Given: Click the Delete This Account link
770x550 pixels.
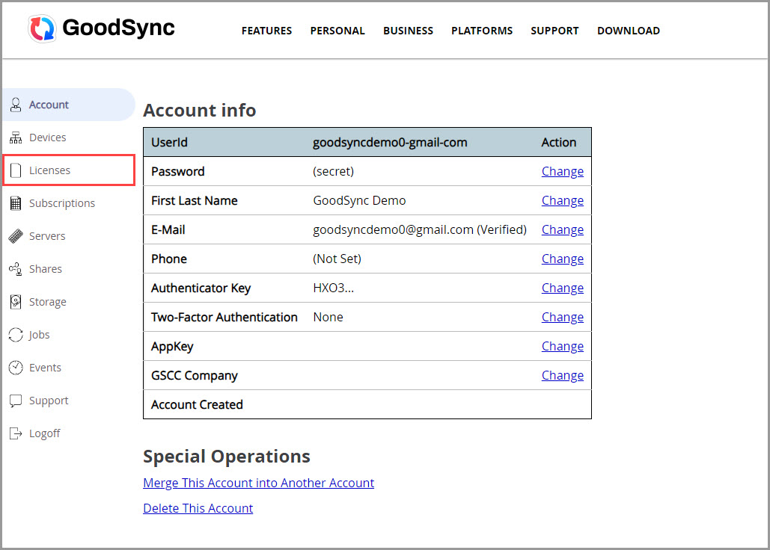Looking at the screenshot, I should (x=198, y=508).
